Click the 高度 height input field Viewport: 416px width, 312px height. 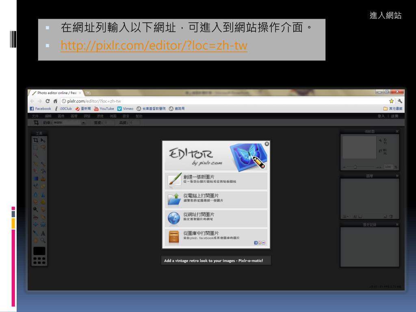click(x=134, y=123)
